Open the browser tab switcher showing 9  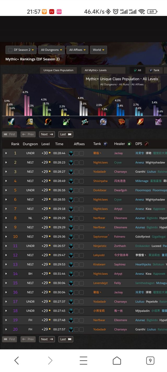point(150,360)
